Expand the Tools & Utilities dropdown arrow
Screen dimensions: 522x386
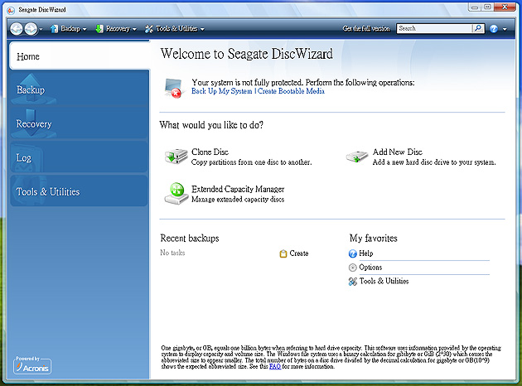[202, 29]
